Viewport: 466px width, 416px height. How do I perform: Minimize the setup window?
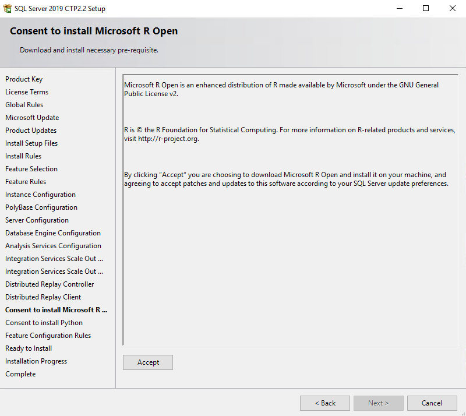tap(400, 8)
